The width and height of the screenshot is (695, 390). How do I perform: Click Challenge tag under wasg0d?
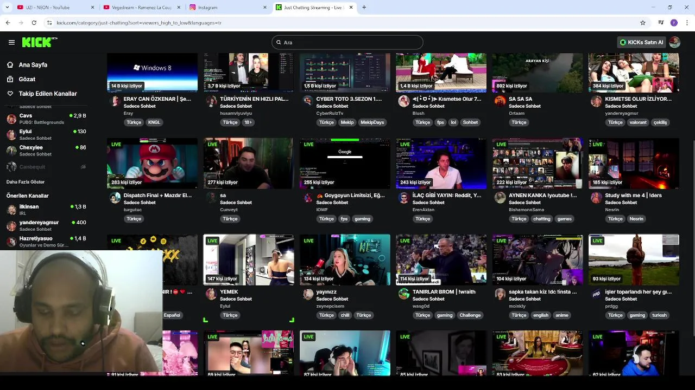pos(470,315)
